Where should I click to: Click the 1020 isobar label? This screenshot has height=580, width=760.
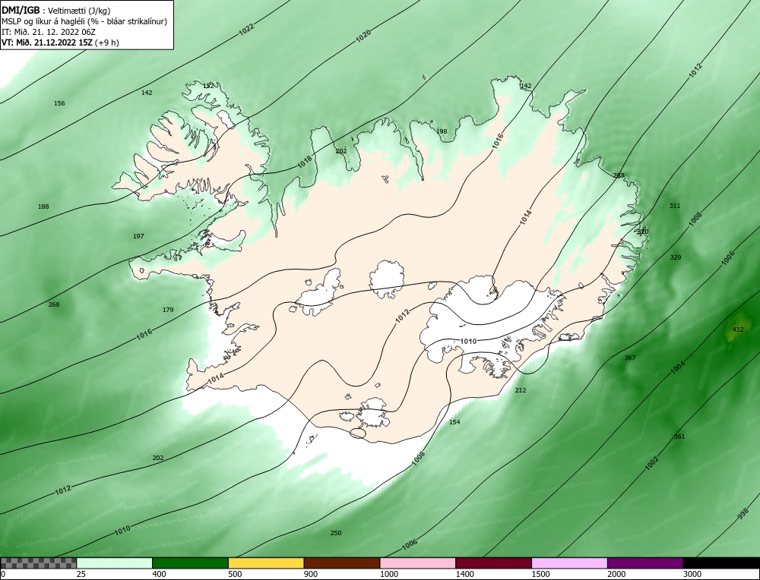coord(363,36)
